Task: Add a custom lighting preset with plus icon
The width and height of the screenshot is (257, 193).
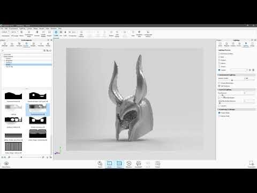Action: pyautogui.click(x=250, y=70)
